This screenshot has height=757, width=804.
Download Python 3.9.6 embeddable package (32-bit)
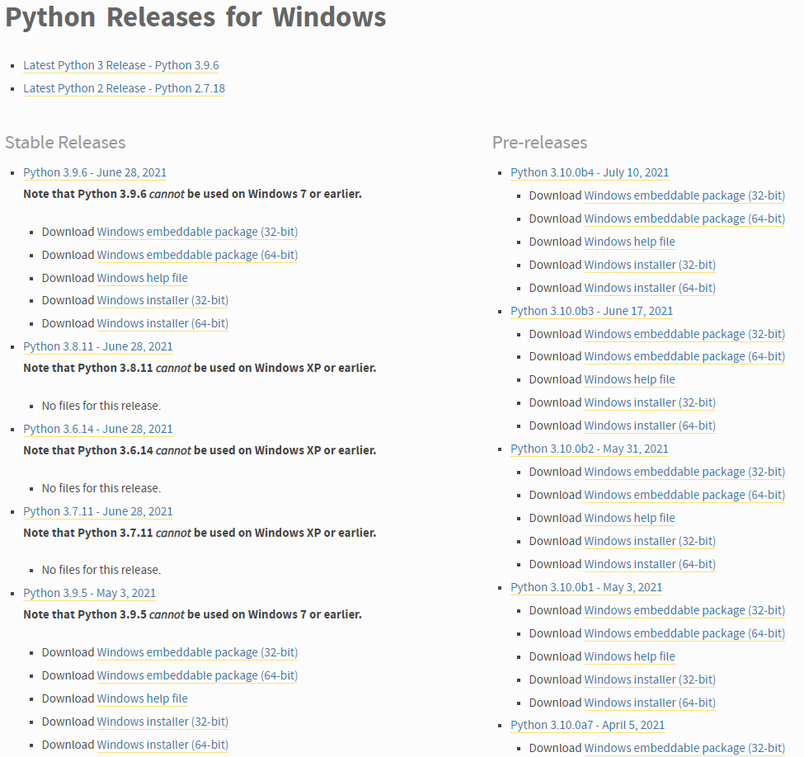[197, 232]
